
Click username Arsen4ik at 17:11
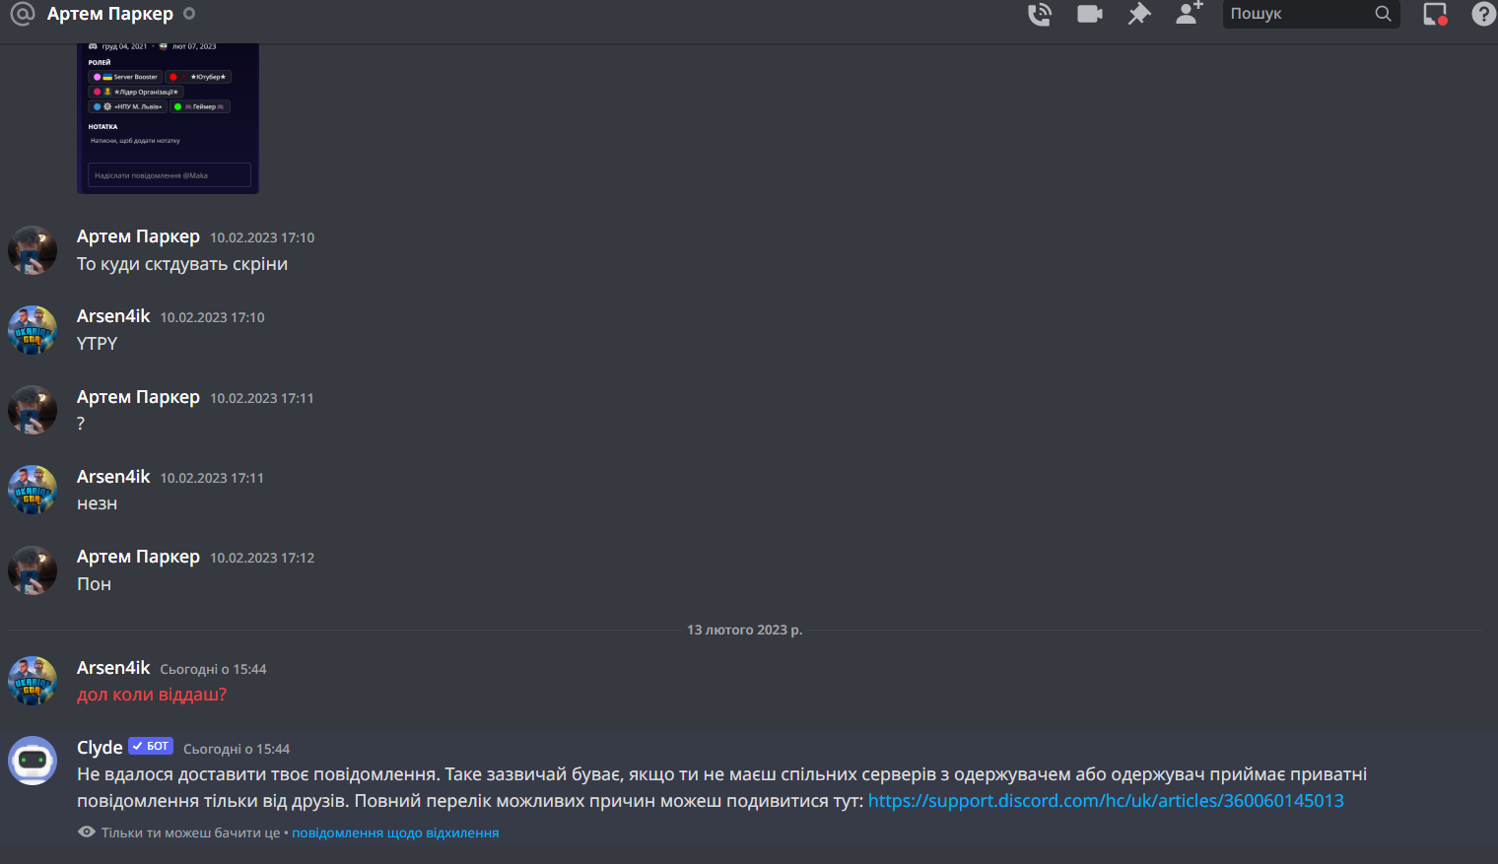[x=113, y=477]
